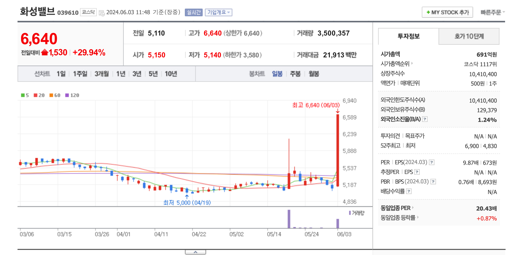The height and width of the screenshot is (255, 517).
Task: Open help icon beside PER EPS(2024.03)
Action: 432,162
